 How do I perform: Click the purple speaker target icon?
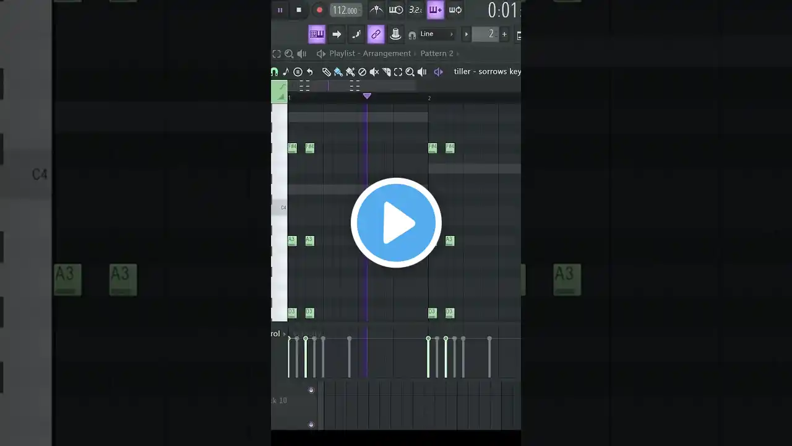point(438,72)
